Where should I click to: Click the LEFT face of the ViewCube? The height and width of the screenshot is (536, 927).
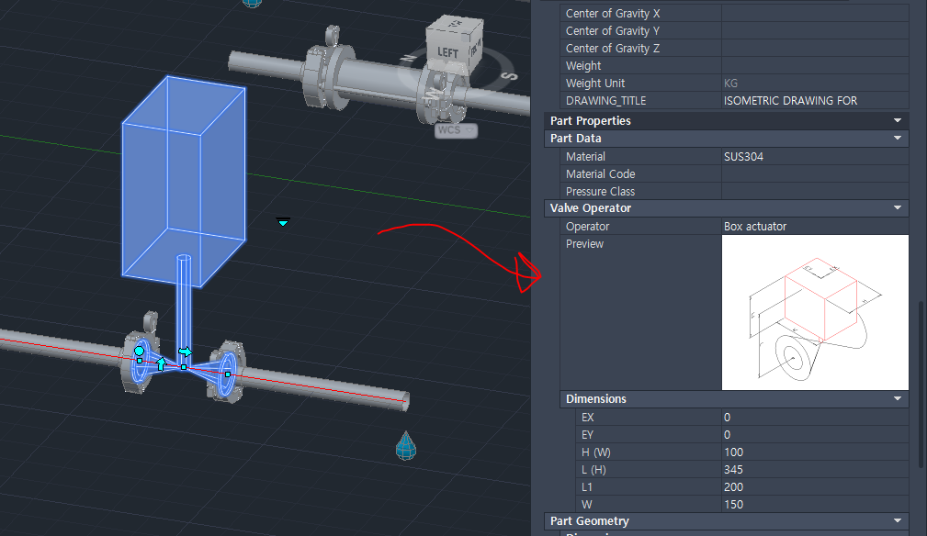pyautogui.click(x=447, y=52)
